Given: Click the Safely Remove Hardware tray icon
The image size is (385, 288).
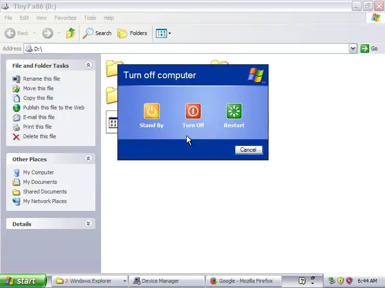Looking at the screenshot, I should click(332, 281).
